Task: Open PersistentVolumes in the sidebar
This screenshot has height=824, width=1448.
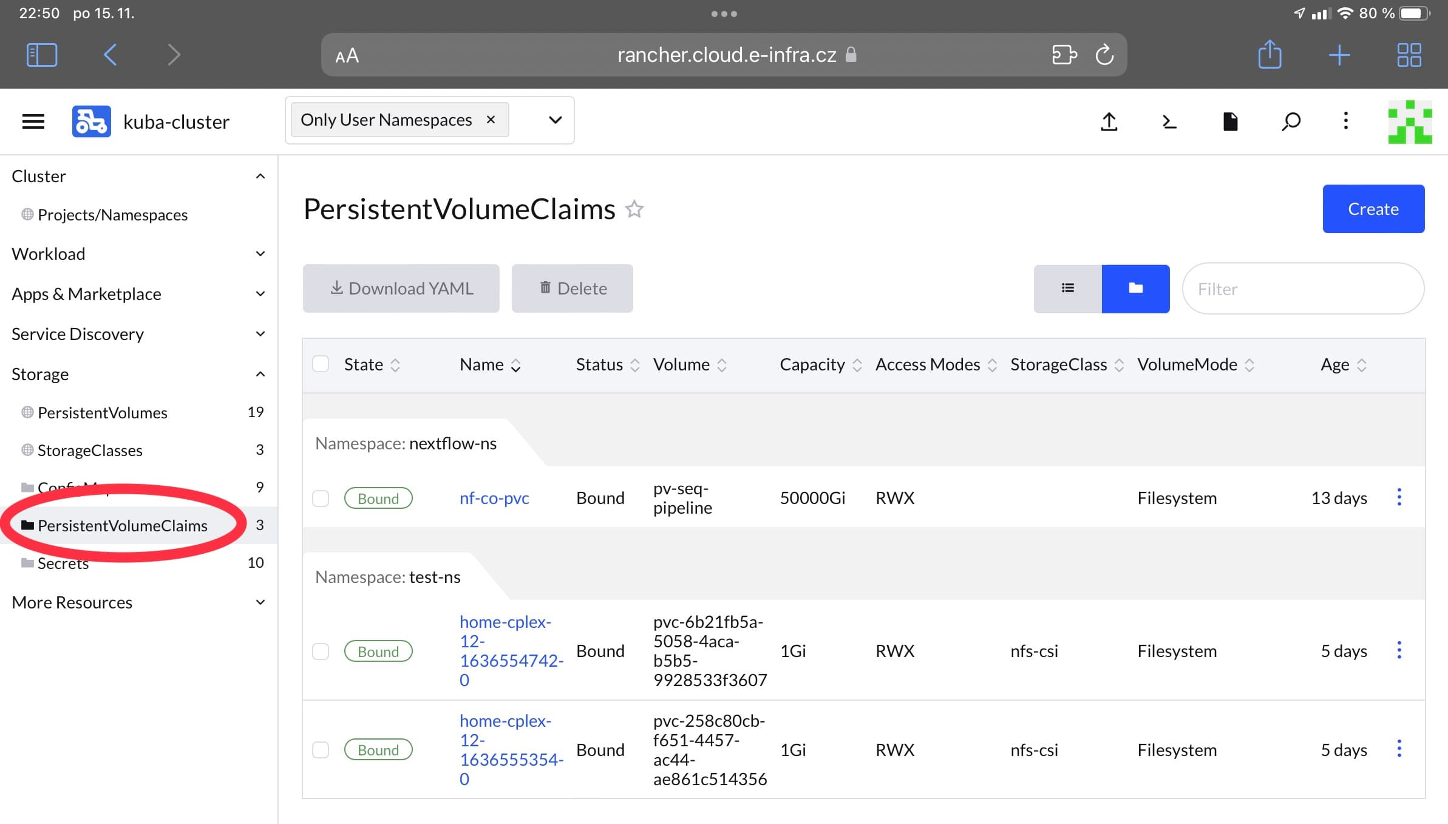Action: point(102,413)
